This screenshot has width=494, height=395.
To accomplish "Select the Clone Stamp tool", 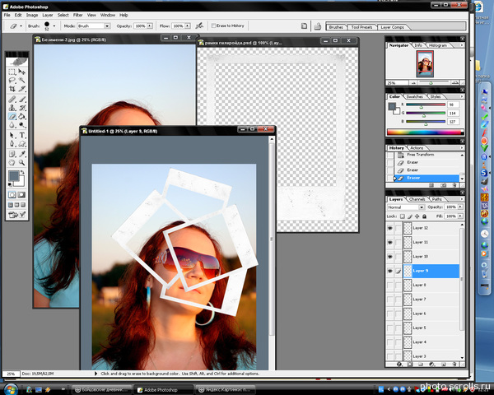I will [x=12, y=108].
